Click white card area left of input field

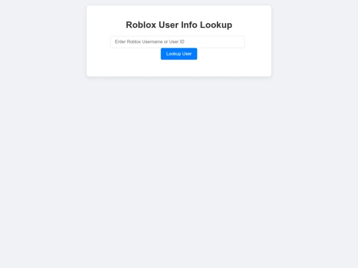(98, 42)
